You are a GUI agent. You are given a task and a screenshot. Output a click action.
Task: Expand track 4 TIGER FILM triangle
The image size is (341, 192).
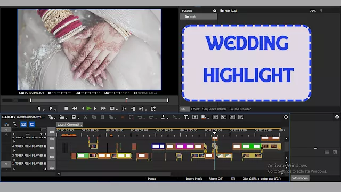tap(14, 150)
